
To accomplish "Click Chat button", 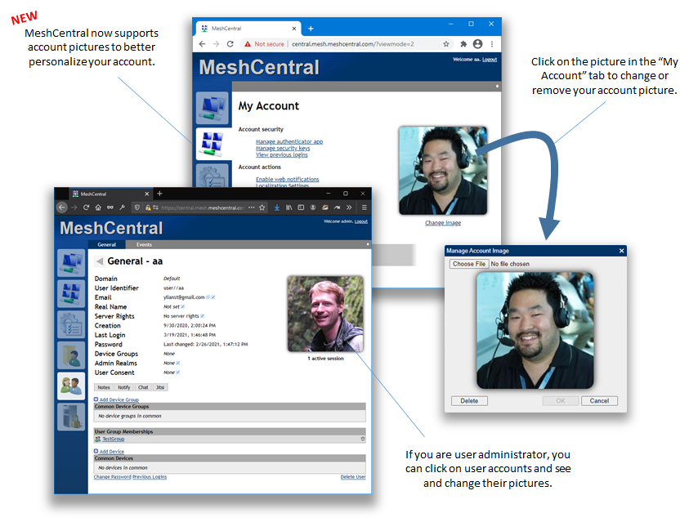I will coord(143,387).
